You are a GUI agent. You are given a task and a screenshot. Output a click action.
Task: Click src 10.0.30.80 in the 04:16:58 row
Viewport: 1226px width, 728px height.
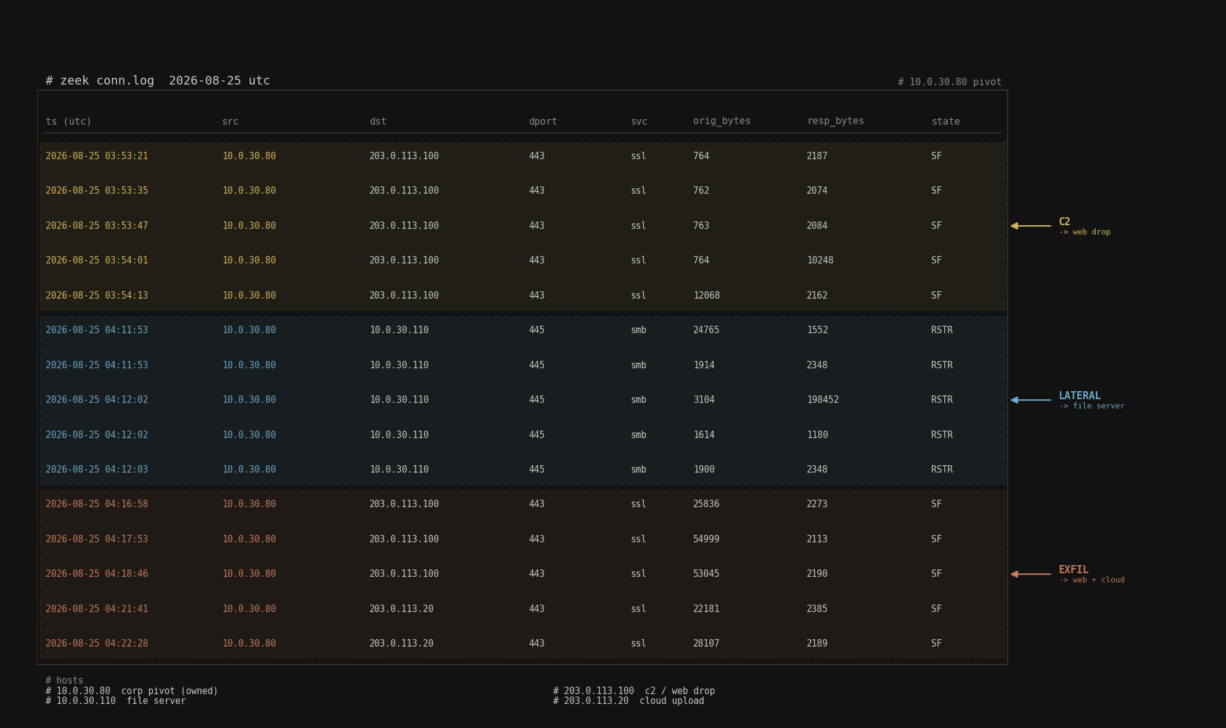[x=249, y=504]
